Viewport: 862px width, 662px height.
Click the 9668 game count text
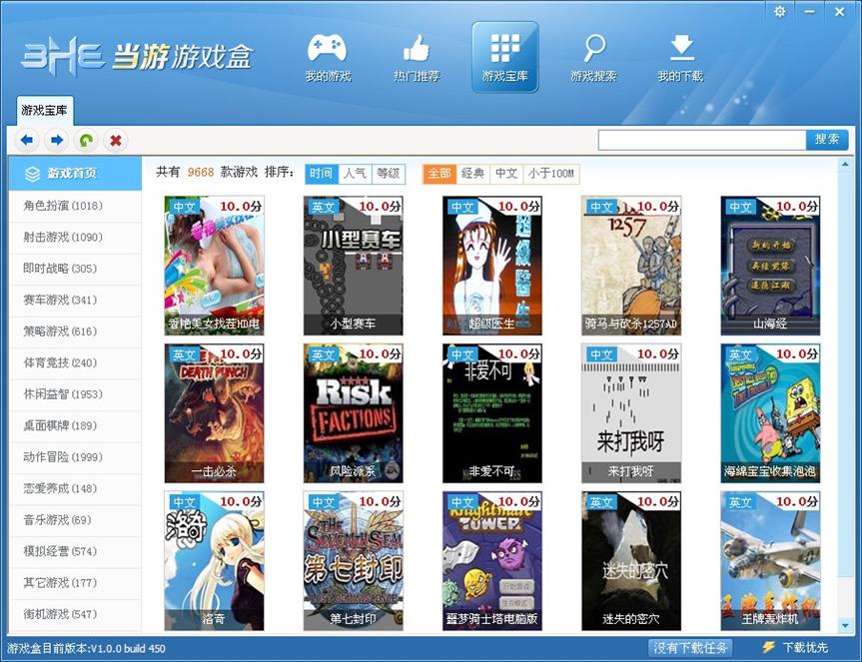tap(201, 173)
